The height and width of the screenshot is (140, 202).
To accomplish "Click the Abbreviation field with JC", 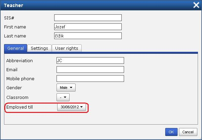I will point(90,60).
